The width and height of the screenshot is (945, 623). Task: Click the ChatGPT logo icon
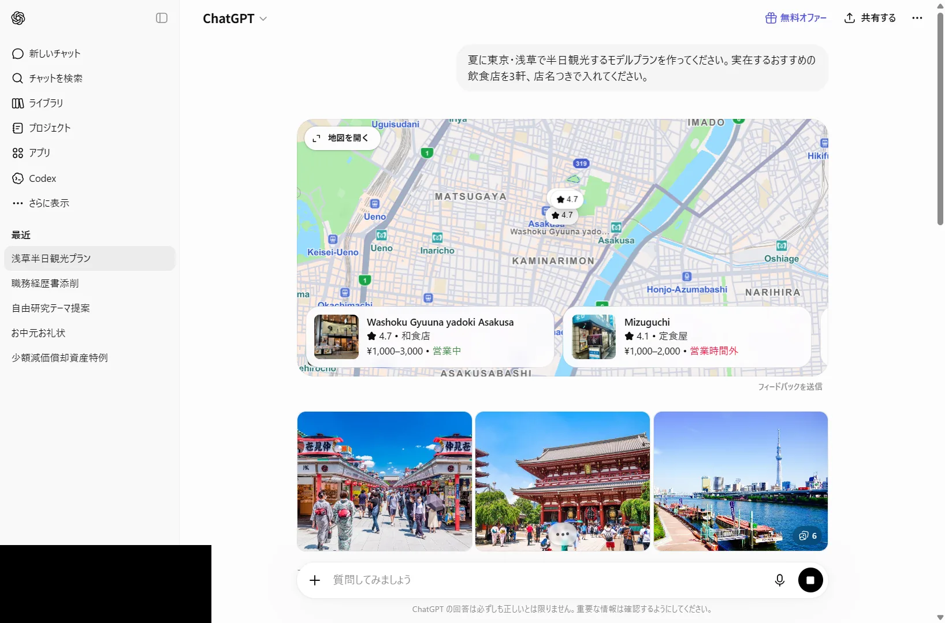tap(18, 18)
